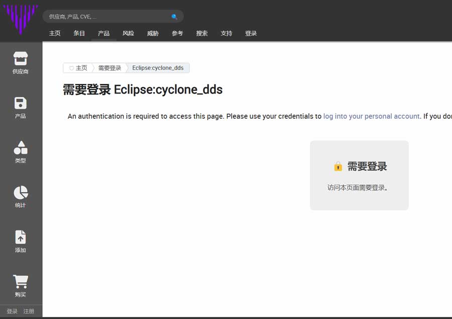This screenshot has height=319, width=452.
Task: Open the 主页 menu item
Action: tap(55, 33)
